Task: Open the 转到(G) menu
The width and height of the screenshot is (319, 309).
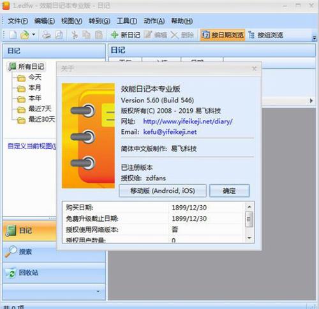Action: point(100,21)
